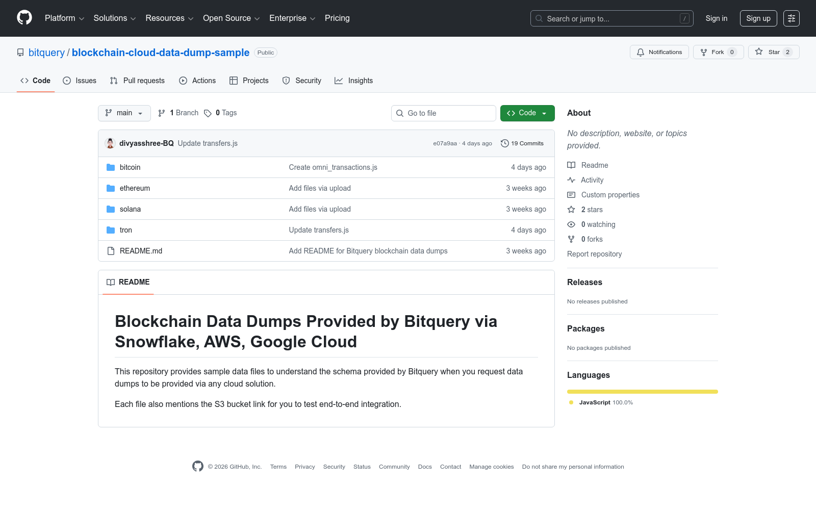The image size is (816, 510).
Task: Click the ethereum folder icon
Action: tap(111, 188)
